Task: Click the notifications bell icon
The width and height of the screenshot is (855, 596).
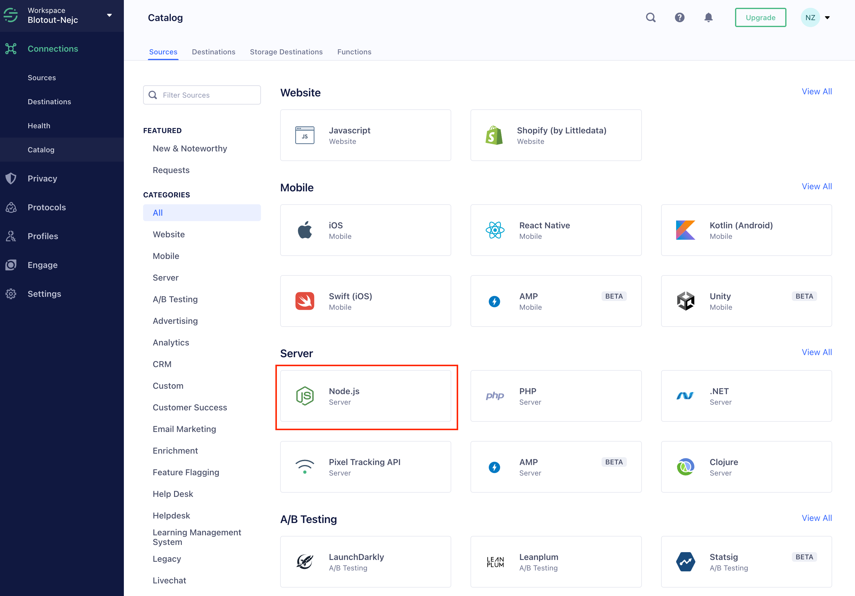Action: pyautogui.click(x=708, y=17)
